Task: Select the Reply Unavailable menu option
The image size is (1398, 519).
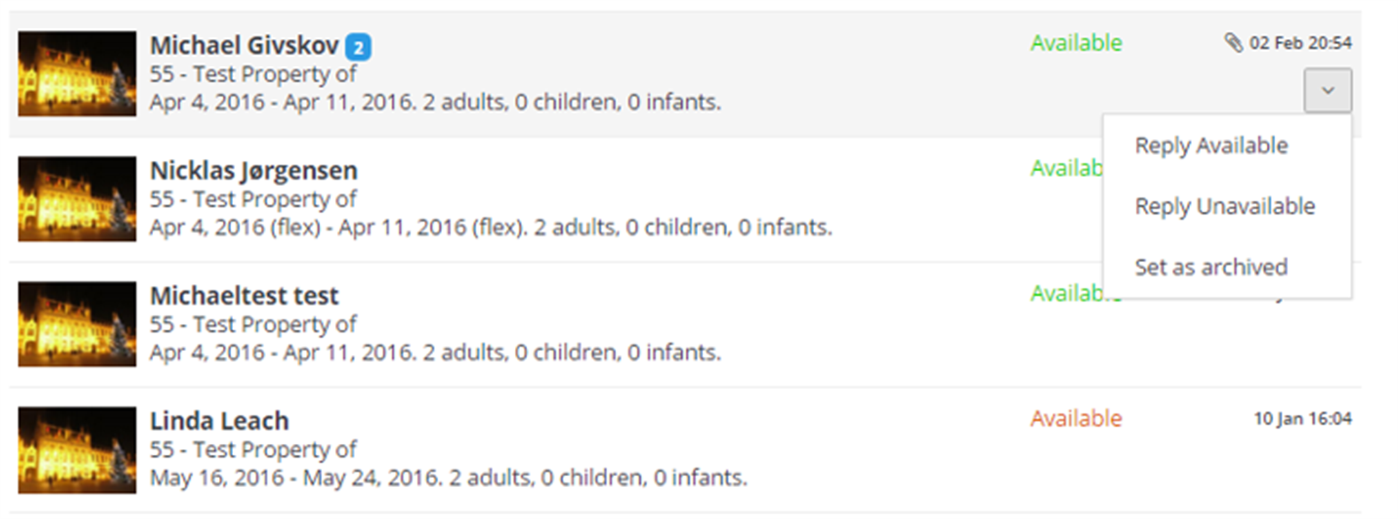Action: point(1224,206)
